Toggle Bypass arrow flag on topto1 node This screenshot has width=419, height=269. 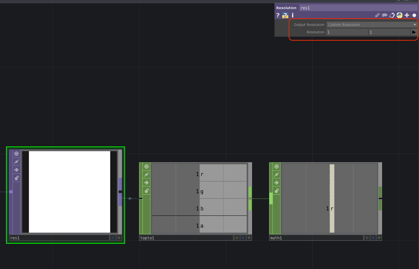pyautogui.click(x=147, y=182)
